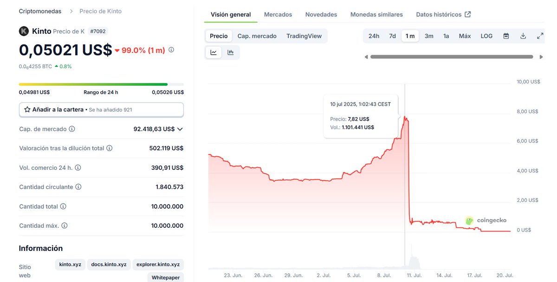This screenshot has width=557, height=282.
Task: Click the 24h price range bar
Action: click(101, 84)
